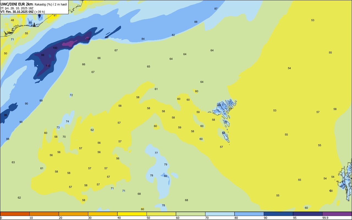This screenshot has height=220, width=352.
Task: Click the VT: Fim. 30.10.2025 09Z line
Action: 17,12
